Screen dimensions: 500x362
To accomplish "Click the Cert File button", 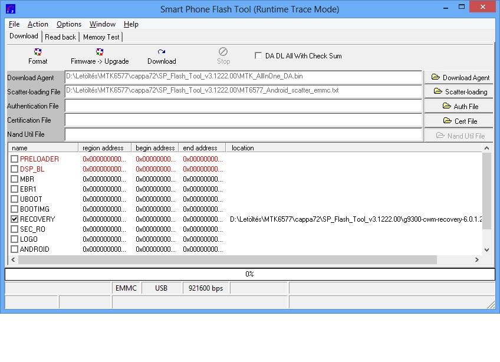I will (459, 121).
